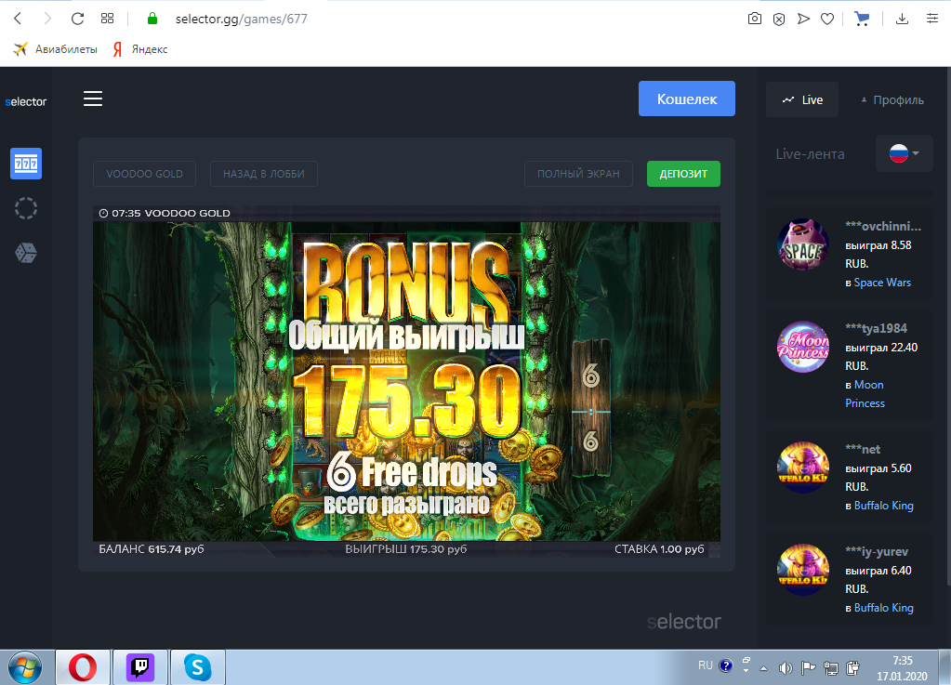951x685 pixels.
Task: Open the hamburger menu
Action: [93, 99]
